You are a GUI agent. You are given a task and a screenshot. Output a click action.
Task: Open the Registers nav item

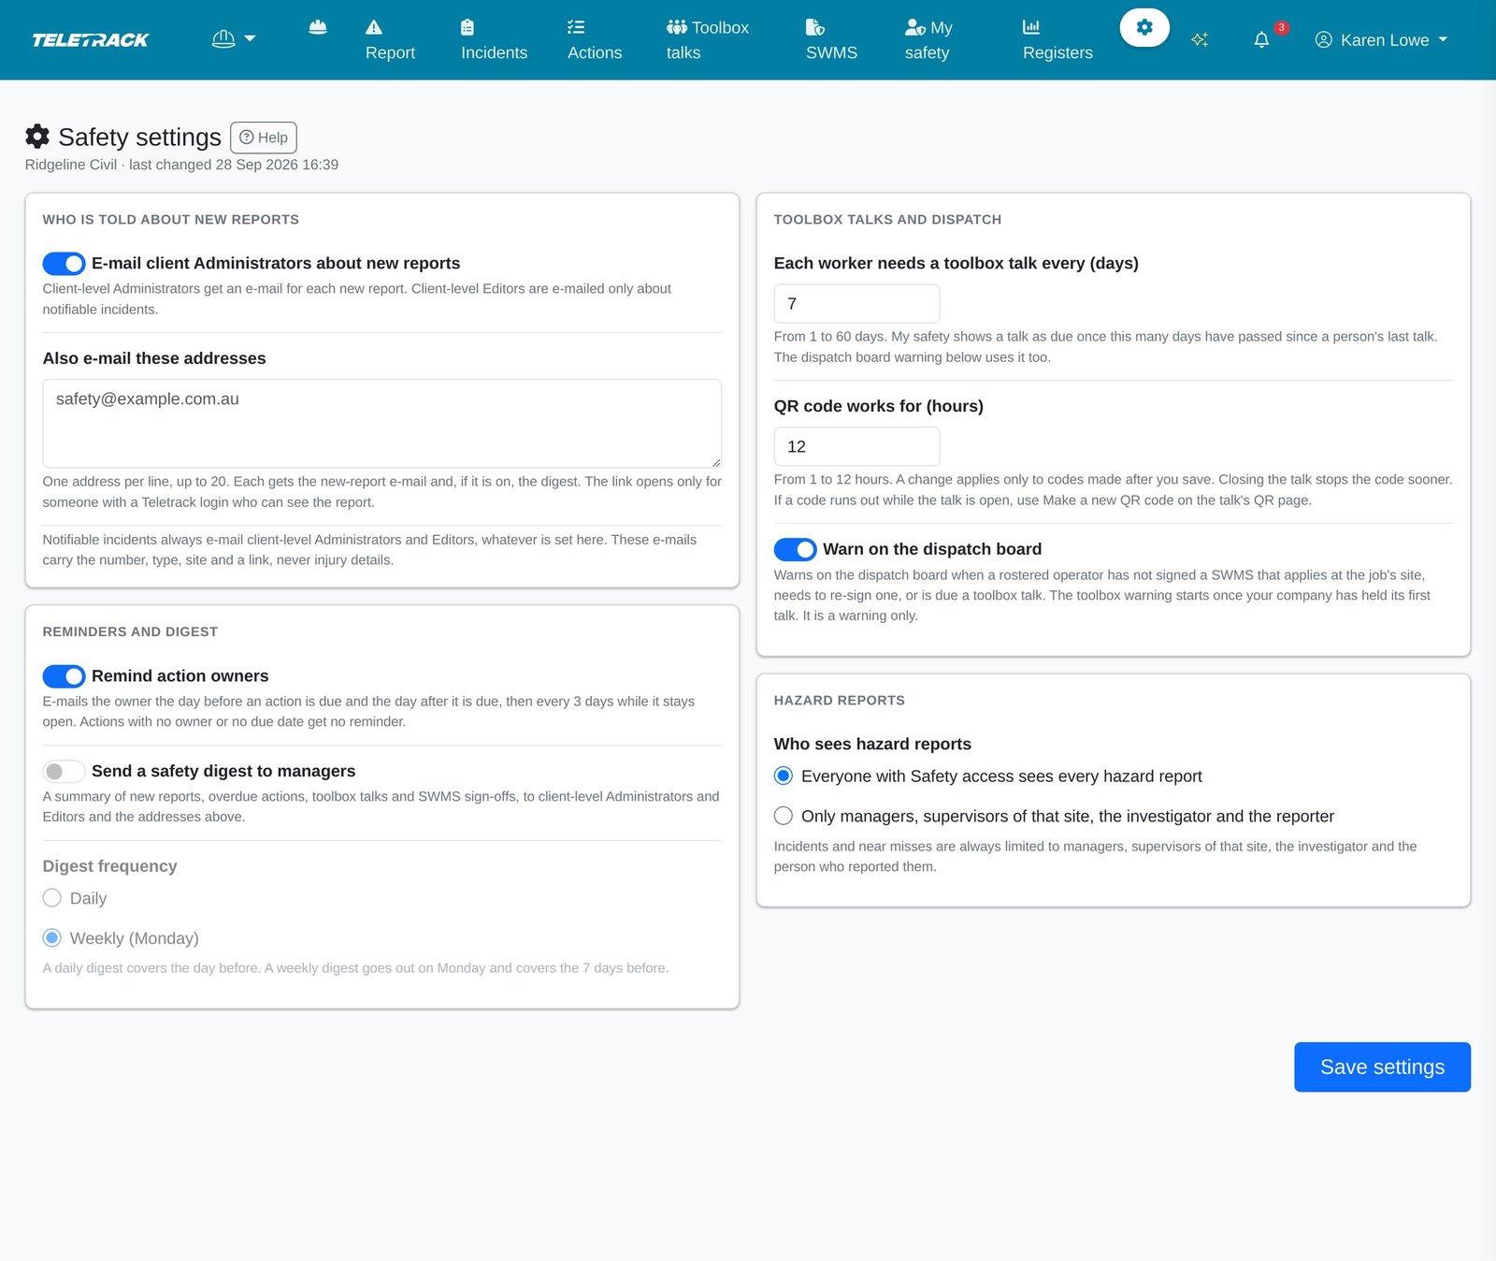click(x=1057, y=40)
